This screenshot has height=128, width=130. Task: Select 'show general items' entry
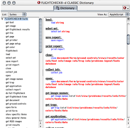16,118
